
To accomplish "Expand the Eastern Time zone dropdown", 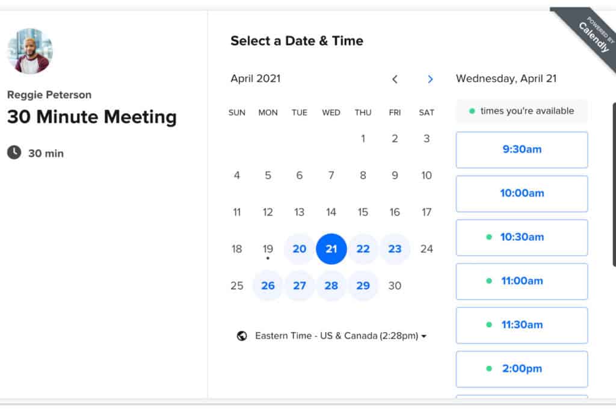I will point(340,336).
